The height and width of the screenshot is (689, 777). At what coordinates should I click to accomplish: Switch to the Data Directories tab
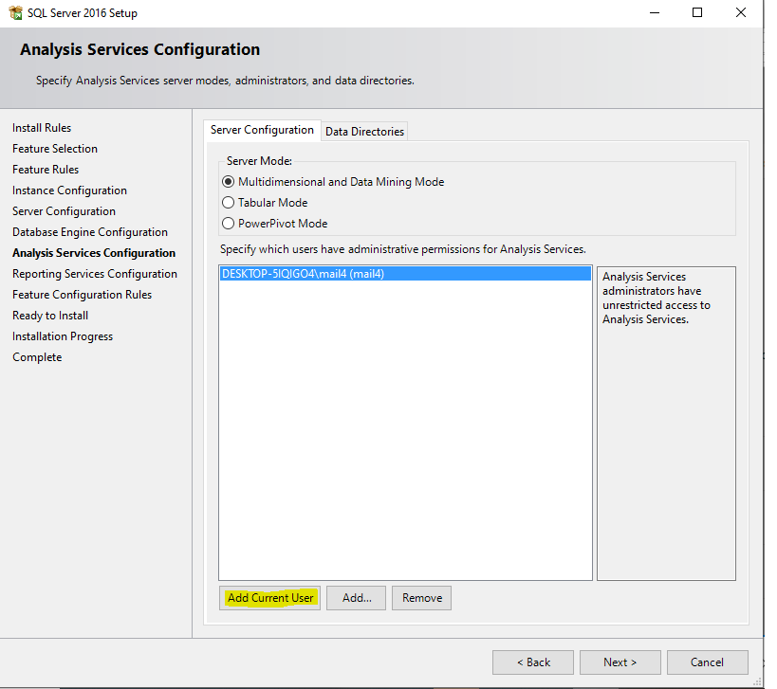tap(364, 132)
